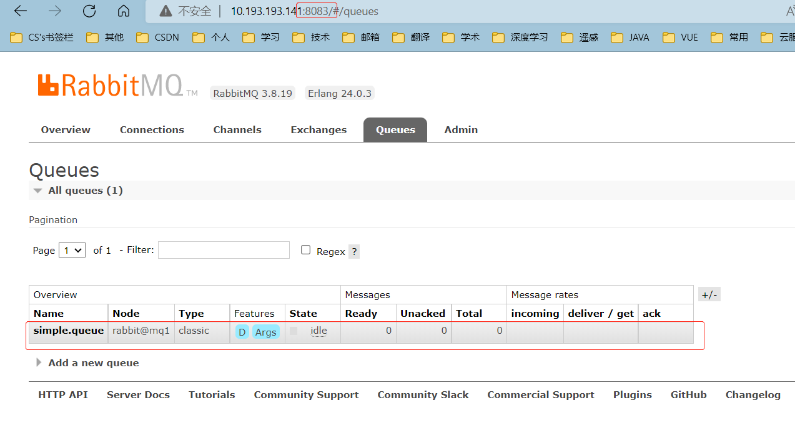795x435 pixels.
Task: Go back using browser back arrow
Action: click(x=21, y=11)
